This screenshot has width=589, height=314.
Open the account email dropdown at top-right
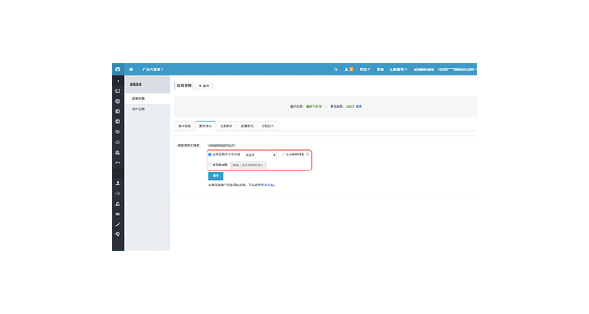coord(458,69)
